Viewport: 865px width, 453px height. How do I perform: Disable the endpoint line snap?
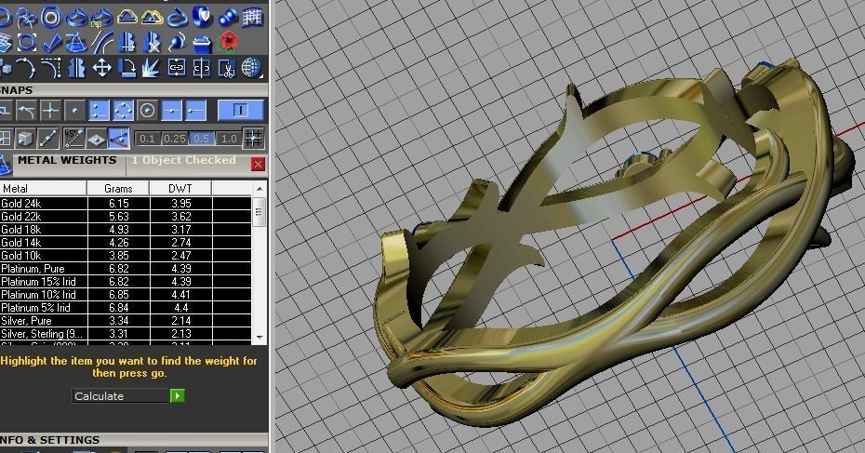click(x=196, y=111)
